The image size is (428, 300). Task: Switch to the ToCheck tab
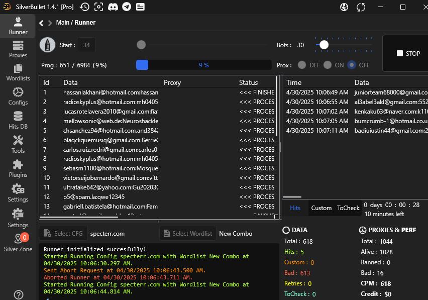[348, 208]
